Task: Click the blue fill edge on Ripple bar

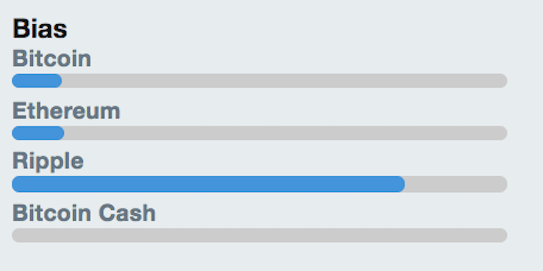Action: (404, 184)
